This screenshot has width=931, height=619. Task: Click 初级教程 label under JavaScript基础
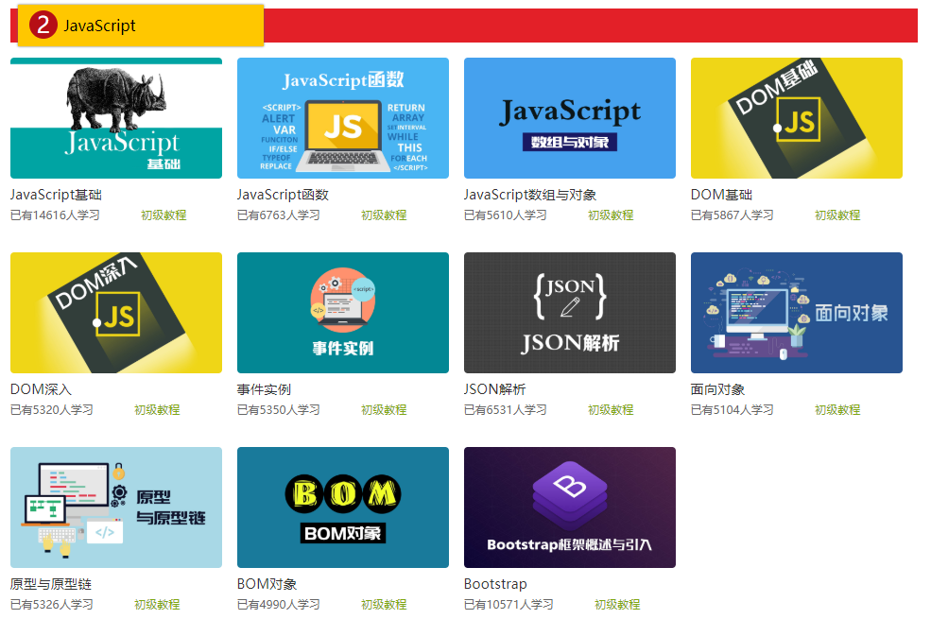[164, 215]
